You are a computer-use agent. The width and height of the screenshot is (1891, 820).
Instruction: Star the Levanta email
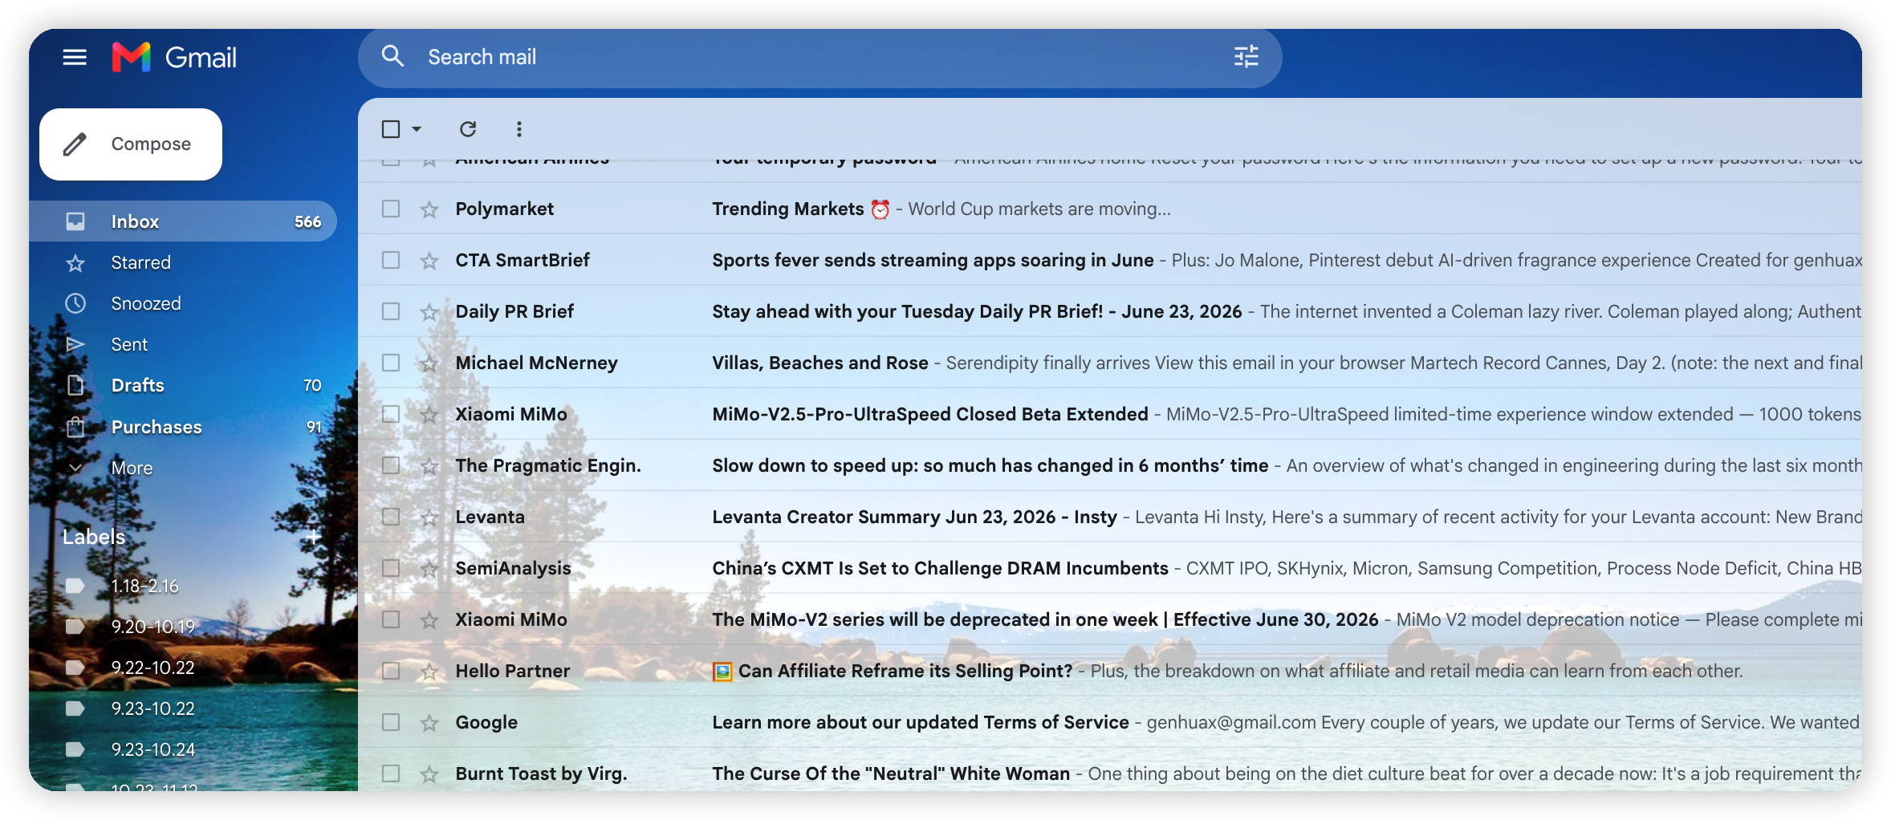(x=429, y=518)
